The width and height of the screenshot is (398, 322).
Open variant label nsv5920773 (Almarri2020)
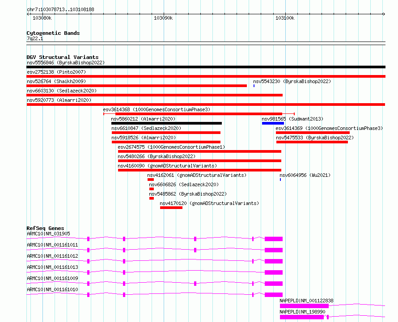pos(59,100)
